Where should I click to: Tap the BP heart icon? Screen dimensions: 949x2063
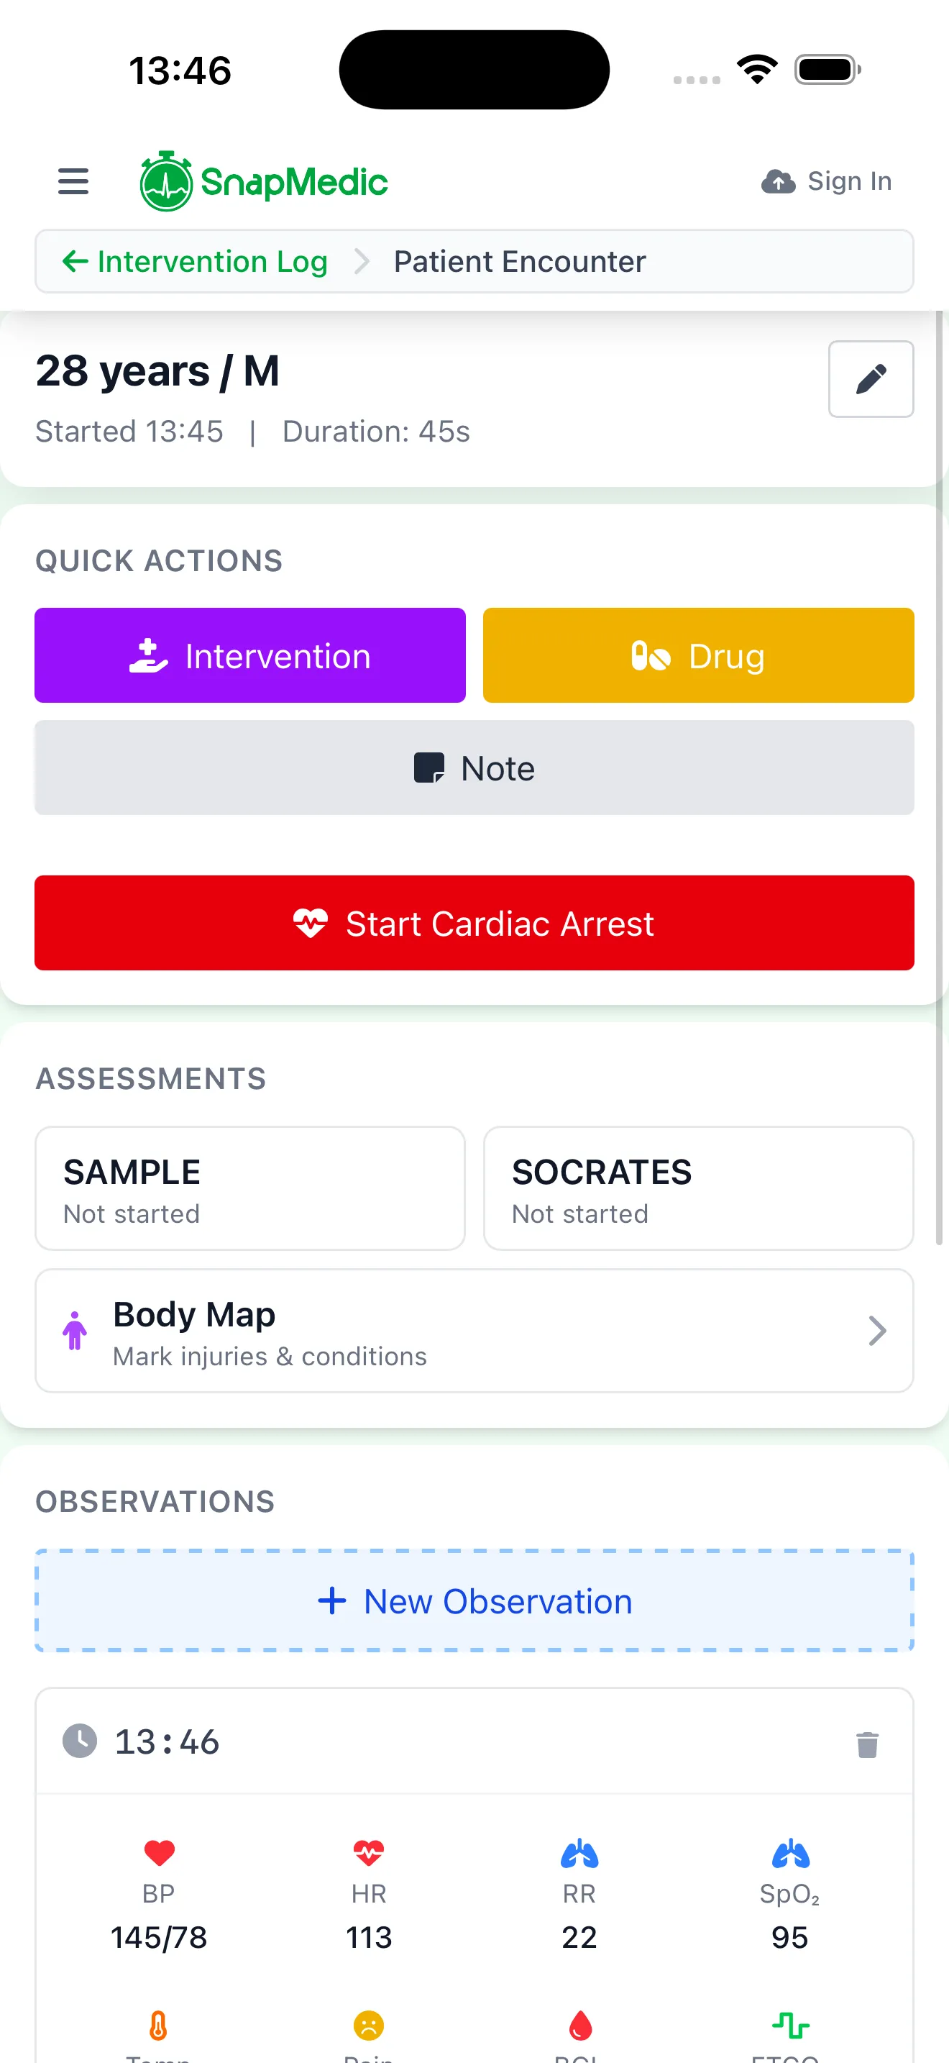pos(158,1852)
